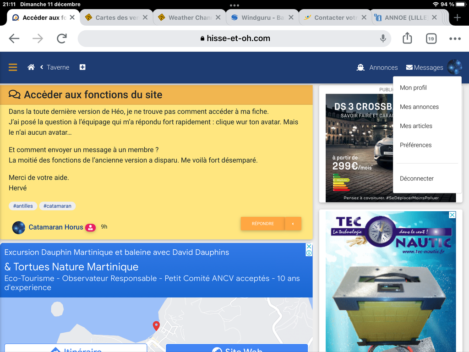
Task: Tap the hisse-et-oh.com address bar
Action: point(235,38)
